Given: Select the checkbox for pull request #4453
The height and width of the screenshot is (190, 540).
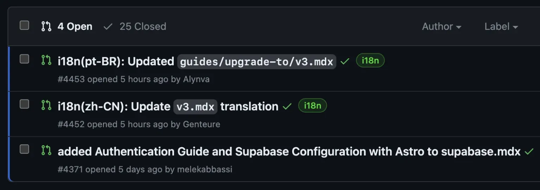Looking at the screenshot, I should point(24,59).
